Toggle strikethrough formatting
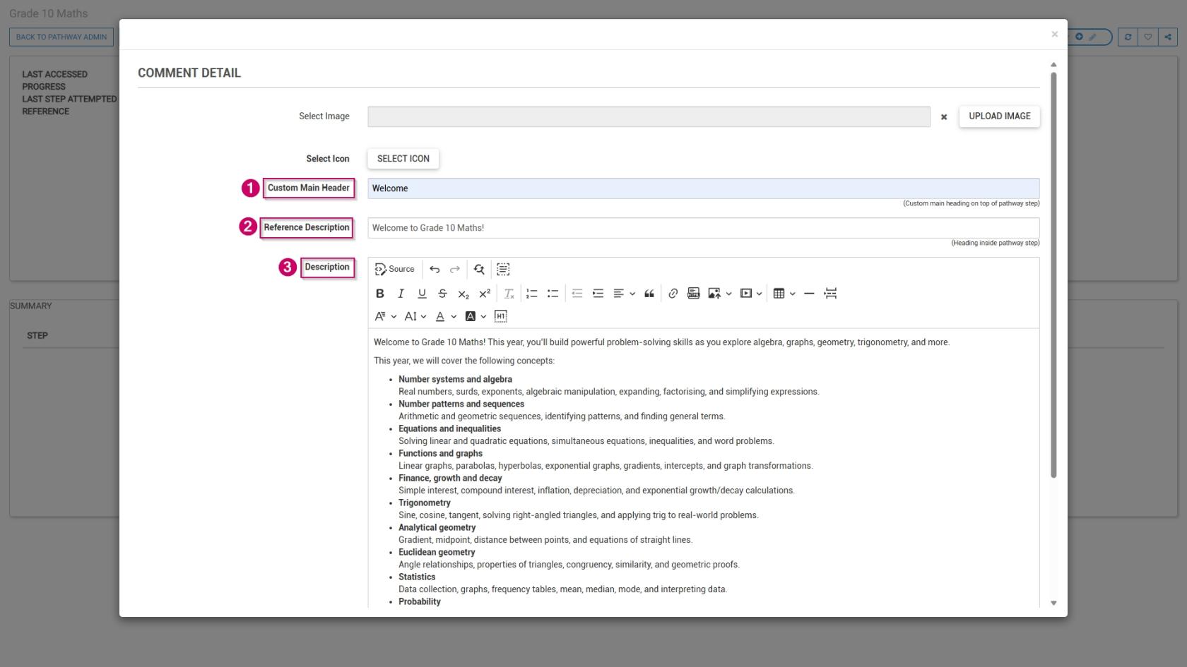The width and height of the screenshot is (1187, 667). coord(442,294)
